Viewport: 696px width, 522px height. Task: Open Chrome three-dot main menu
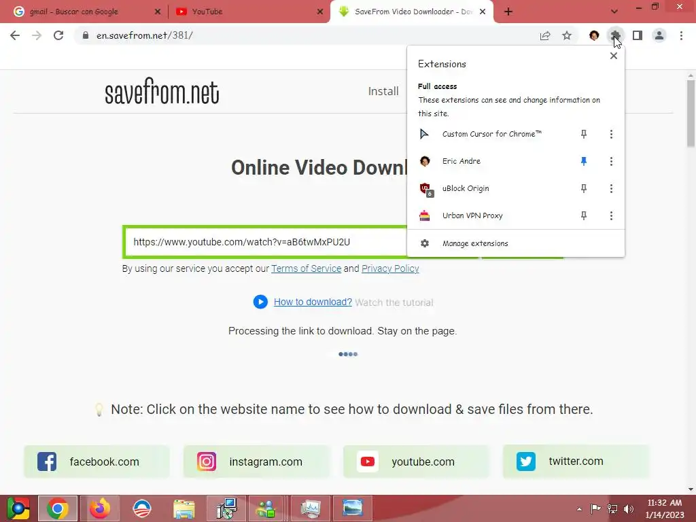click(x=681, y=35)
